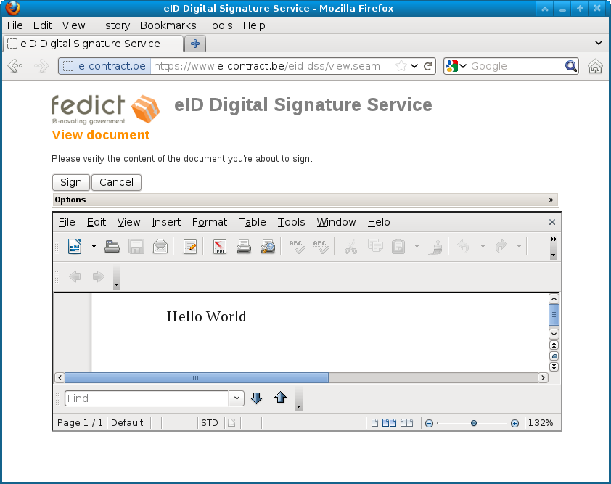Click the document toolbar's Forward arrow
Screen dimensions: 611x484
(99, 276)
